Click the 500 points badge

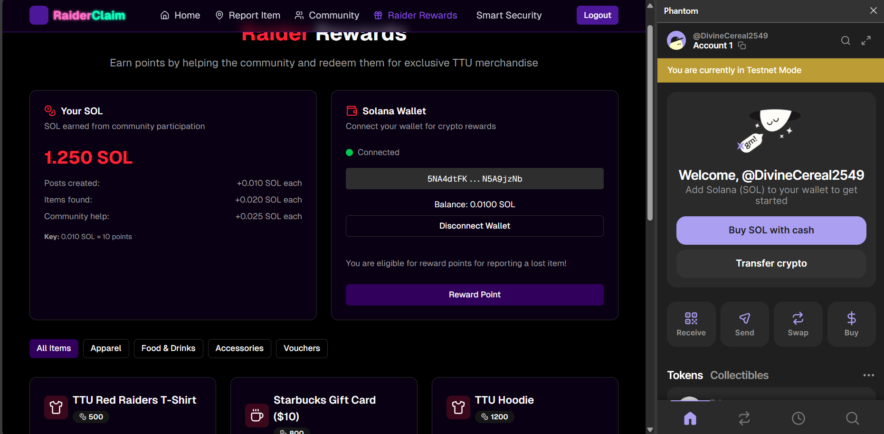[x=91, y=416]
